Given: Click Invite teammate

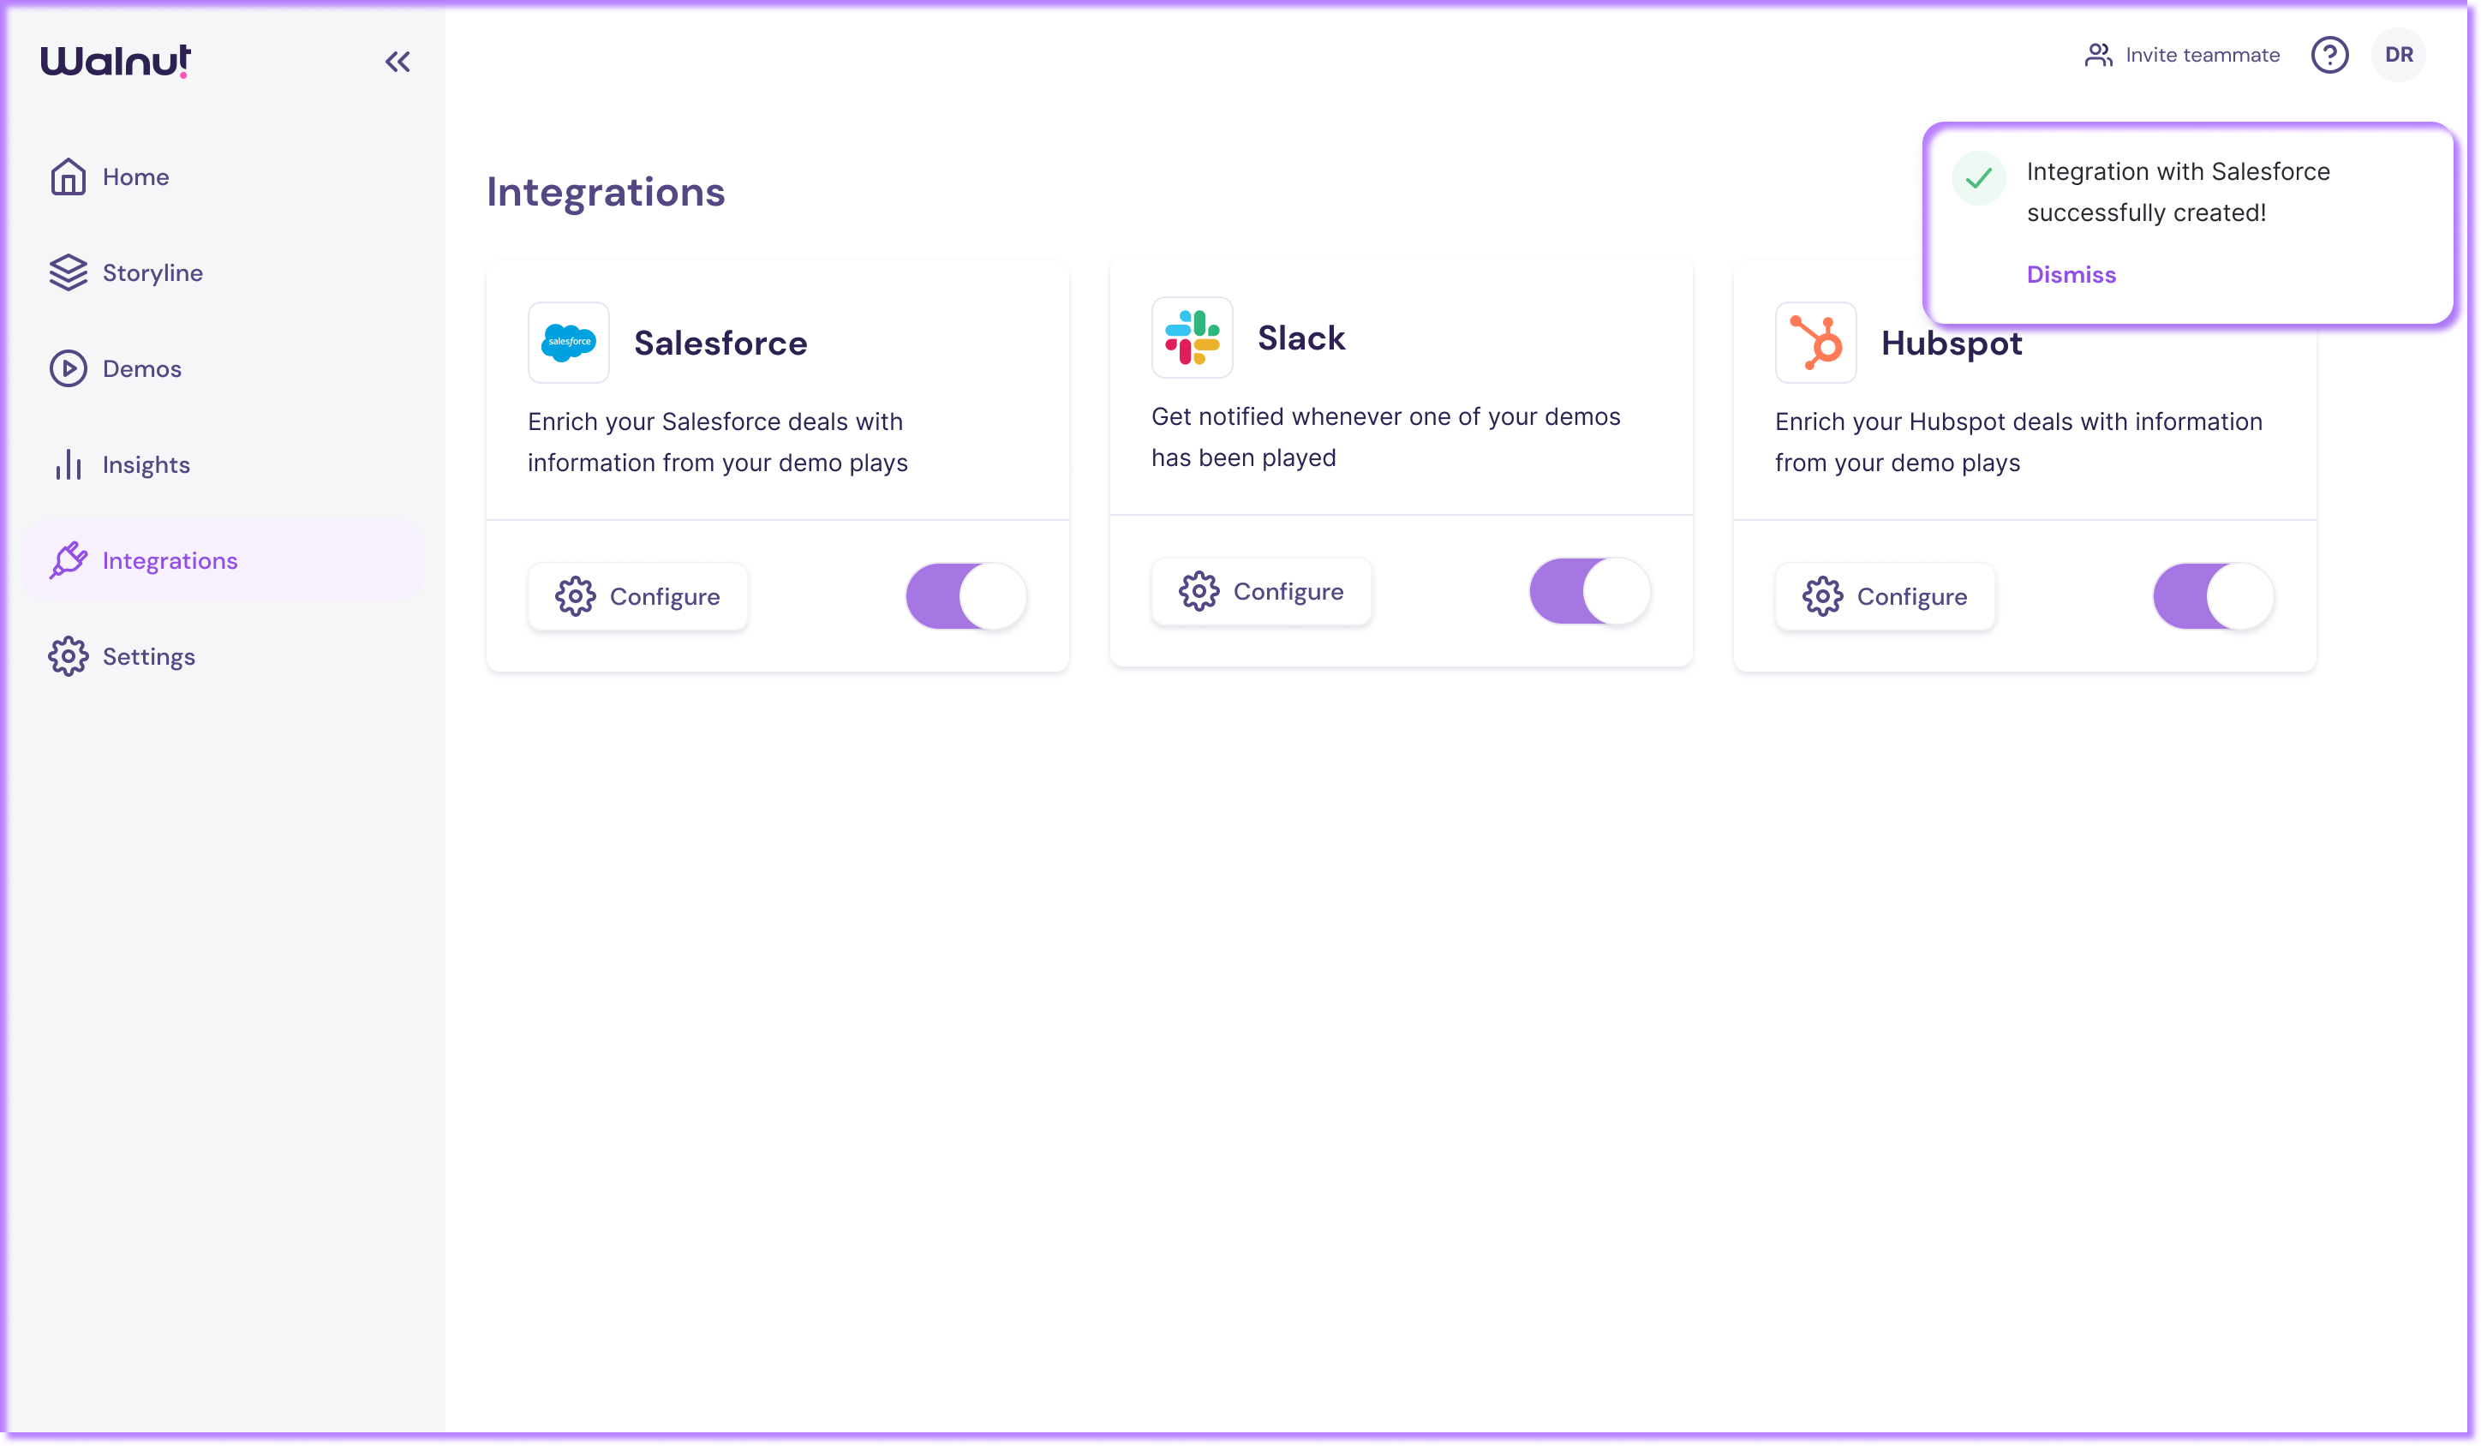Looking at the screenshot, I should pos(2182,55).
